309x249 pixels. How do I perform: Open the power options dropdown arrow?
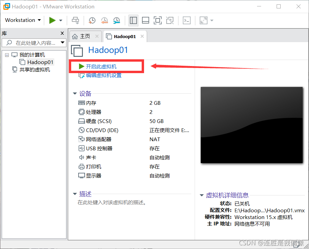(61, 20)
